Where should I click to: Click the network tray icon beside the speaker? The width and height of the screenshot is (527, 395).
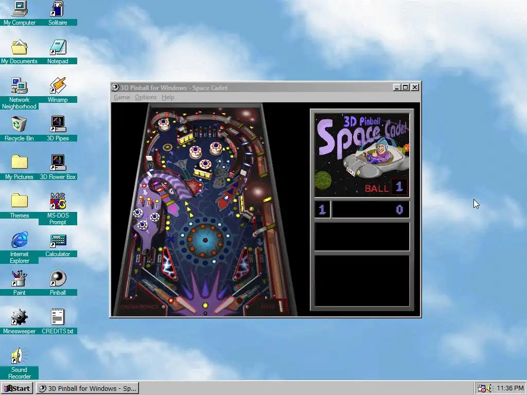point(481,388)
